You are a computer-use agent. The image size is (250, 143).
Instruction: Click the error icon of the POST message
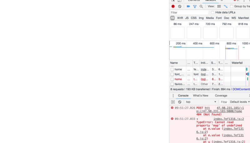pos(172,108)
